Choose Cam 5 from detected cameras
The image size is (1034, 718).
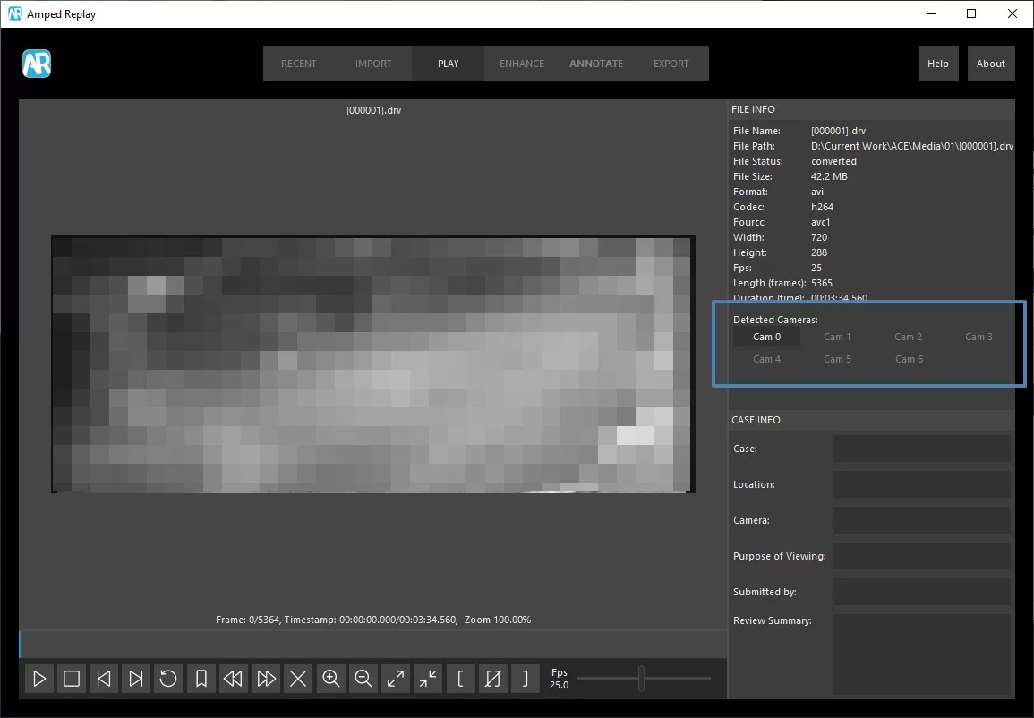point(837,359)
